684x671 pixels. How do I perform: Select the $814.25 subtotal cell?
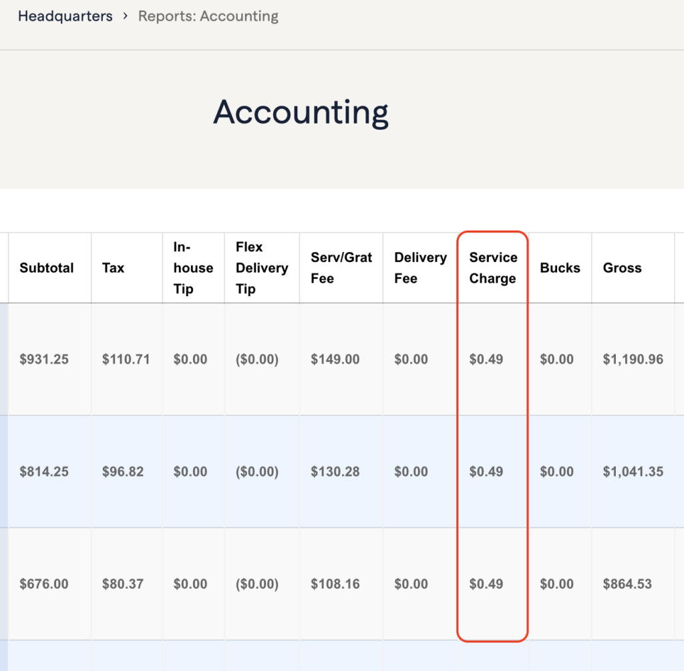point(43,472)
